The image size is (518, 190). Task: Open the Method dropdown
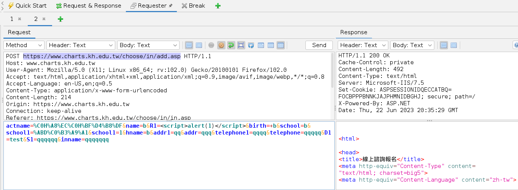click(x=24, y=45)
